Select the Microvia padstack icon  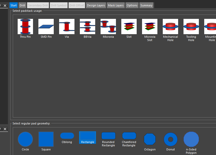point(108,27)
